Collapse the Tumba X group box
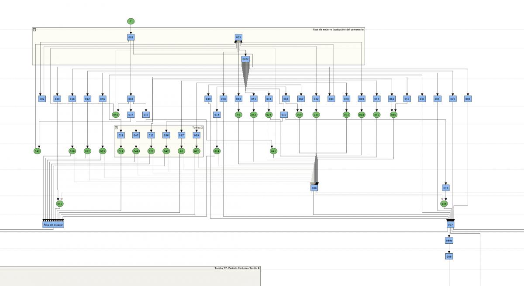 (116, 128)
